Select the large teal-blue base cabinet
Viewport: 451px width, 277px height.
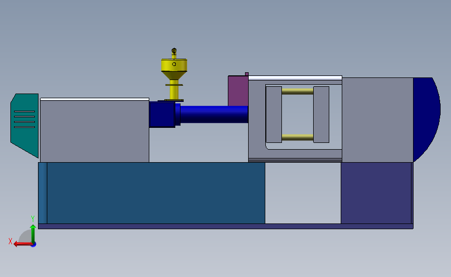(x=156, y=193)
